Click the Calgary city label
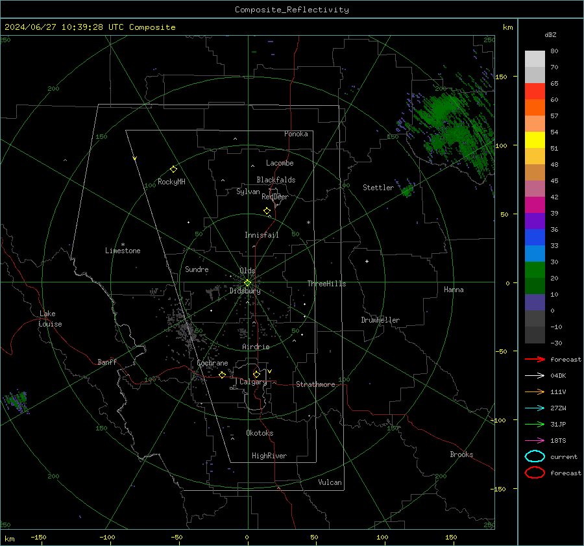This screenshot has width=584, height=546. point(253,382)
